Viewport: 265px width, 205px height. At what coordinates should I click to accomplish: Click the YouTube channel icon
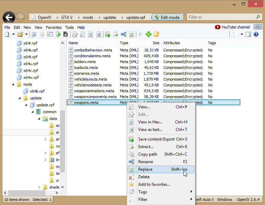[x=218, y=27]
